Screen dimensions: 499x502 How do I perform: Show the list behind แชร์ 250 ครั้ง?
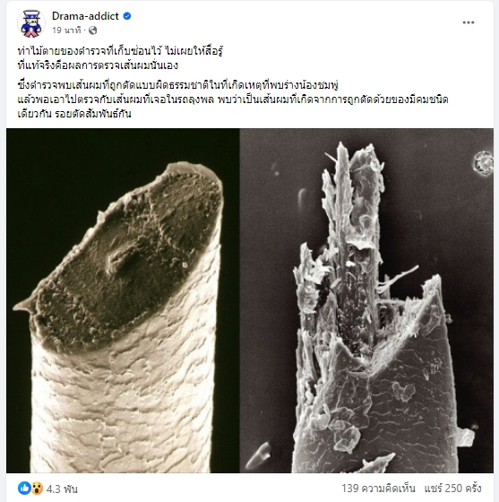click(x=452, y=489)
